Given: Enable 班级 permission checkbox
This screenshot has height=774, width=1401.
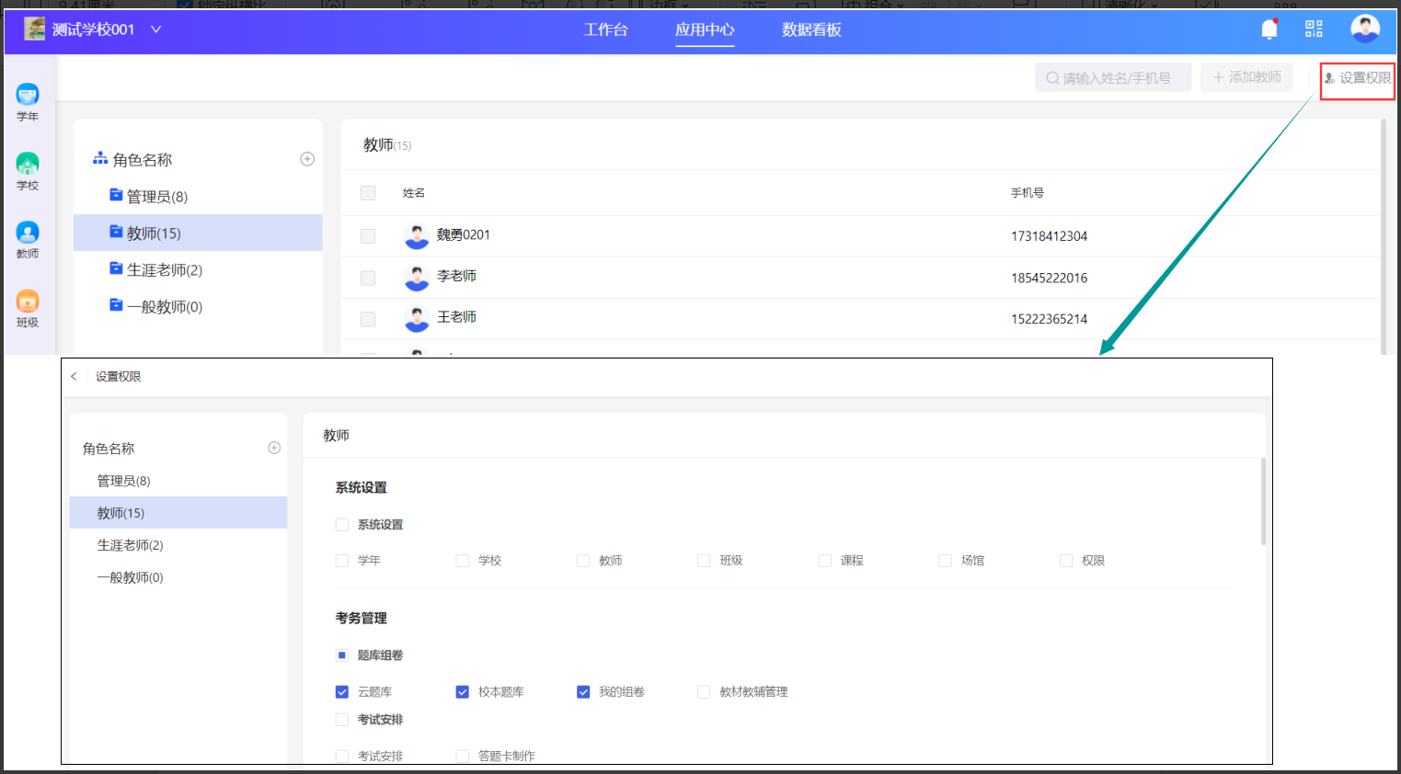Looking at the screenshot, I should point(704,561).
